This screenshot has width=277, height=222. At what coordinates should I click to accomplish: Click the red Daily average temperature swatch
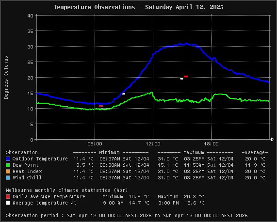(8, 197)
